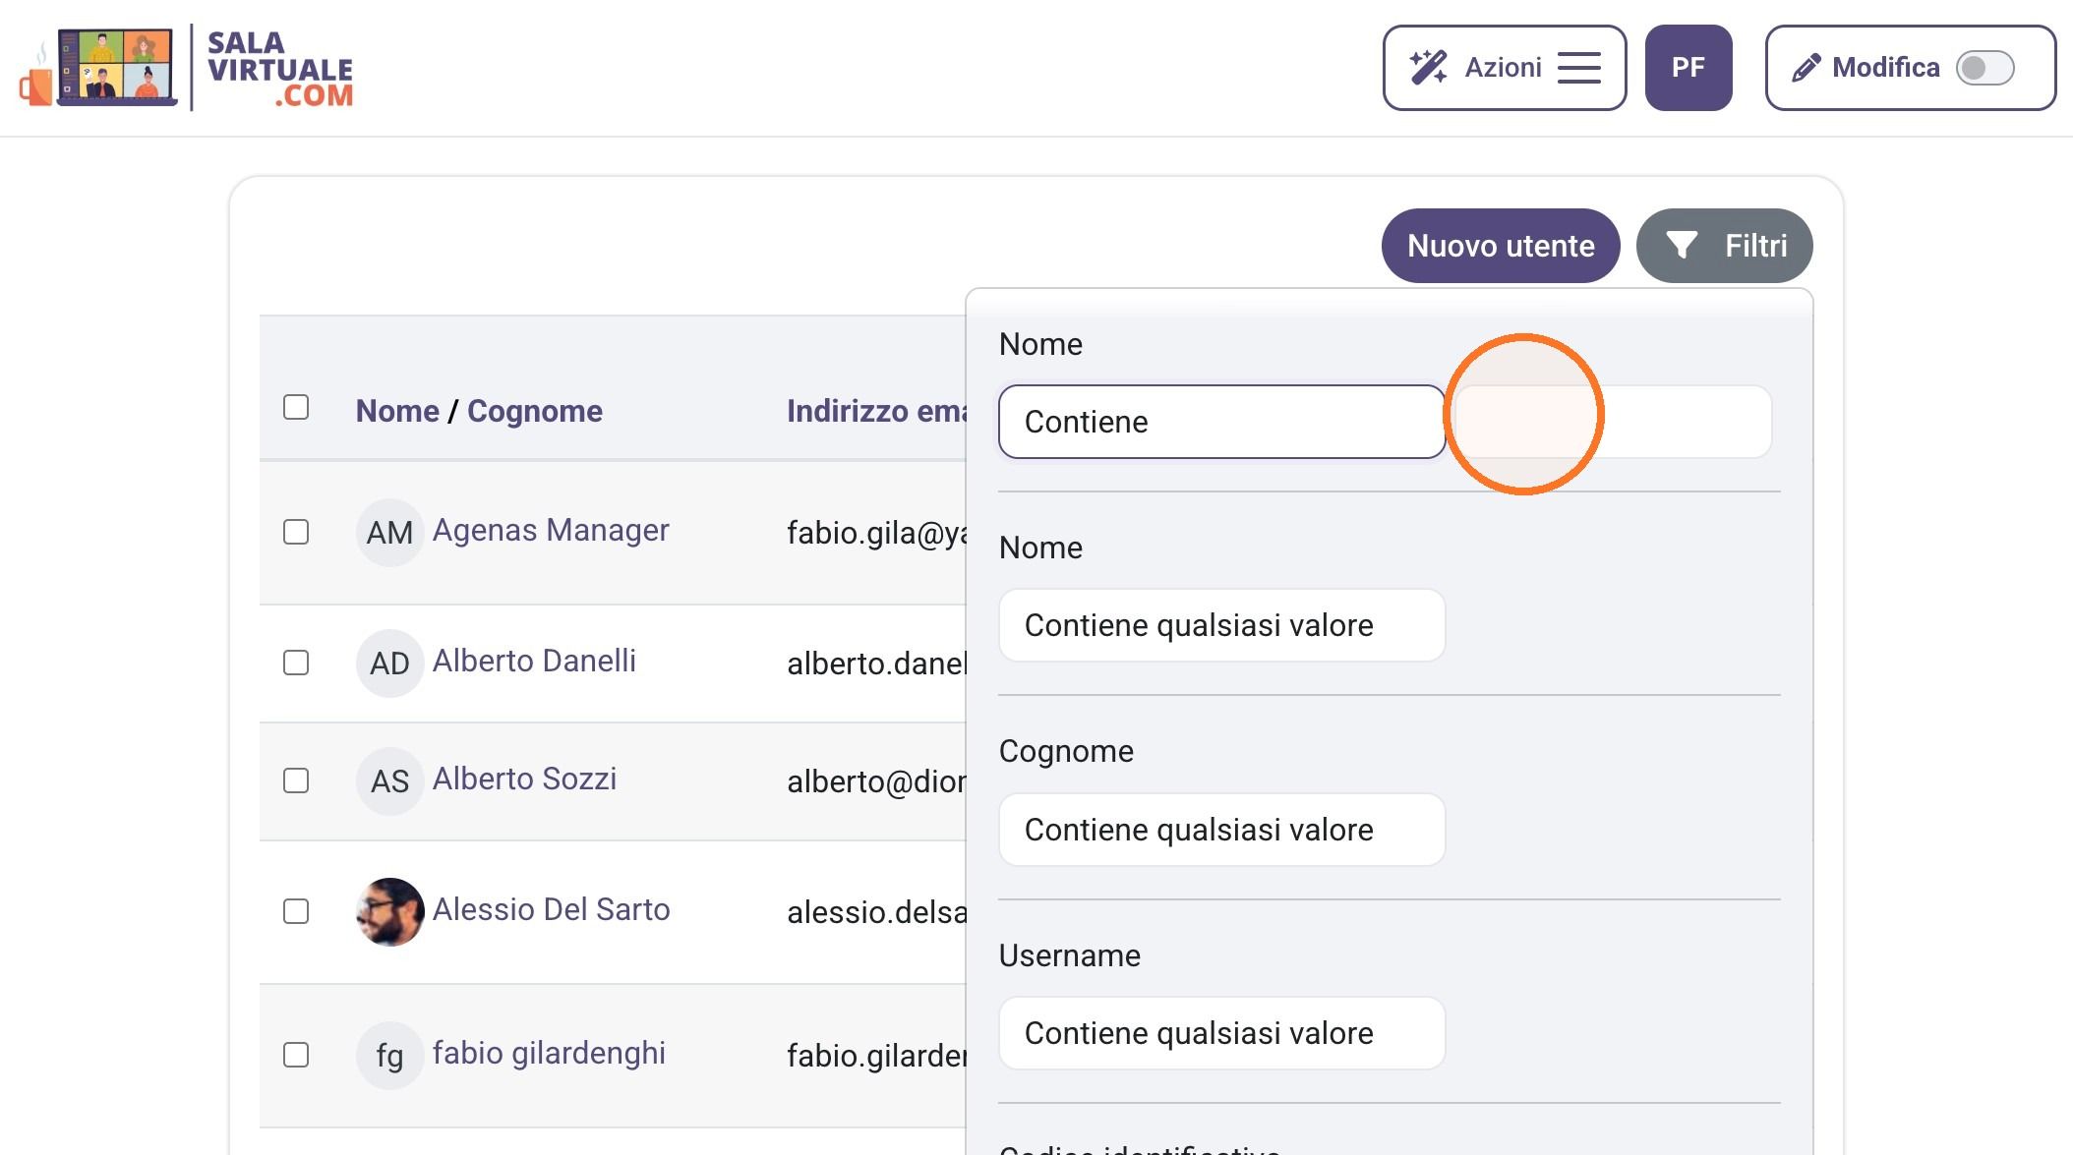2073x1155 pixels.
Task: Open Agenas Manager user link
Action: pos(551,531)
